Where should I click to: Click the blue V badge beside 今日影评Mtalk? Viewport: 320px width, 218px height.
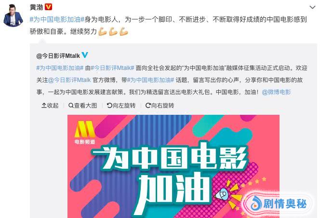(85, 55)
